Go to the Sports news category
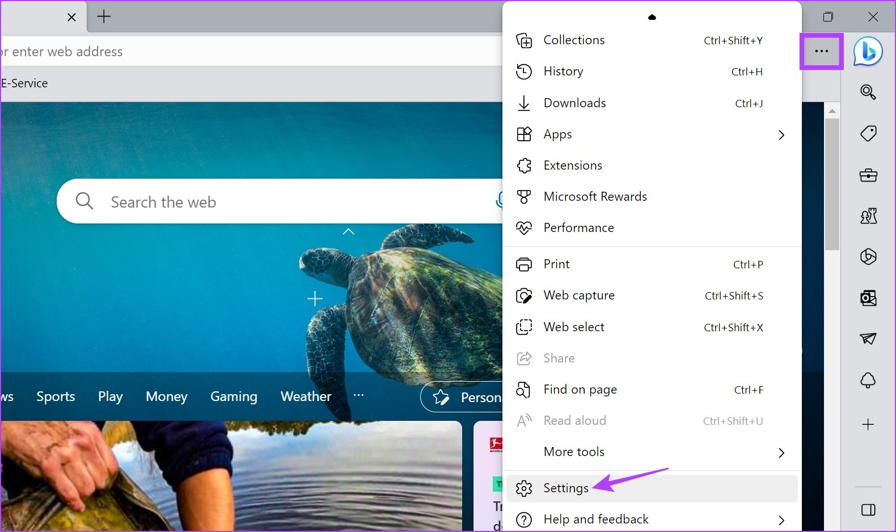896x532 pixels. (x=56, y=396)
